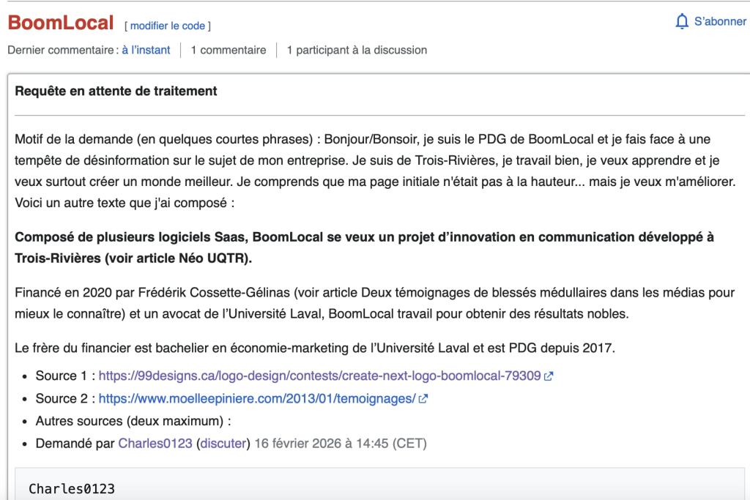Click the bell icon to subscribe
Image resolution: width=750 pixels, height=500 pixels.
pyautogui.click(x=681, y=22)
